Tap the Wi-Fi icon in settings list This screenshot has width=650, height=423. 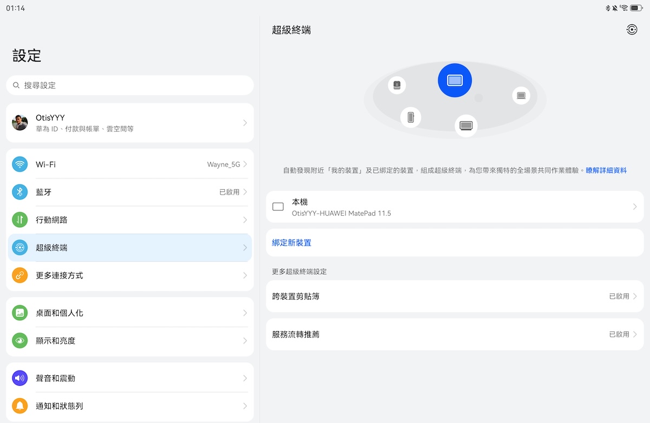[x=20, y=164]
